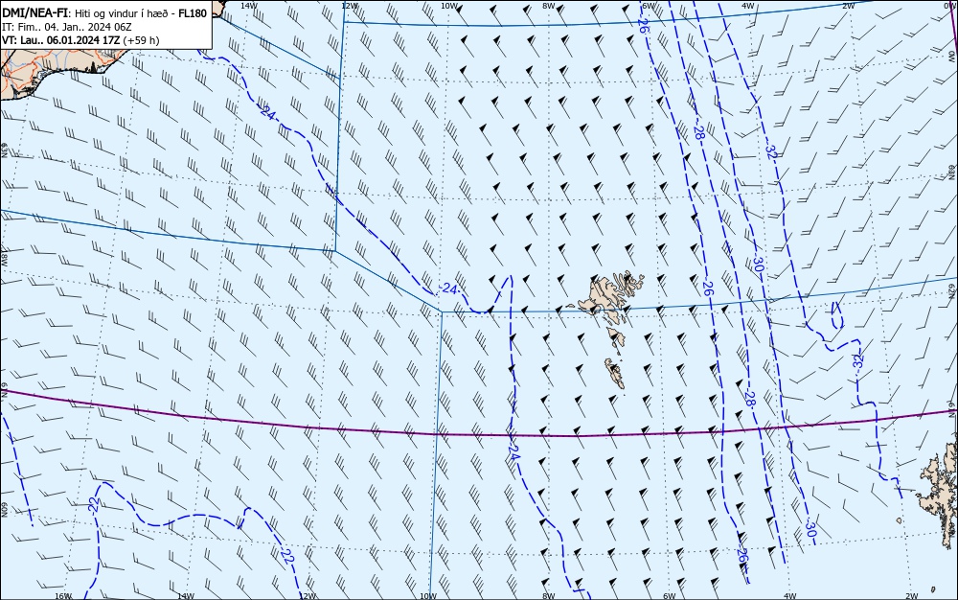
Task: Click the 2W label along the top edge
Action: coord(848,5)
